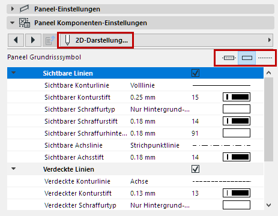Image resolution: width=278 pixels, height=216 pixels.
Task: Select the Verdeckter Konturstift row label
Action: tap(78, 193)
